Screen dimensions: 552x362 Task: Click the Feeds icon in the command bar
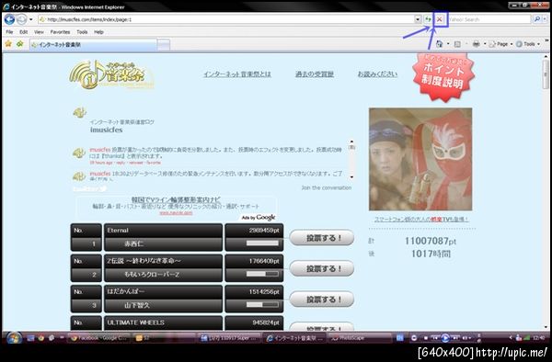point(457,44)
